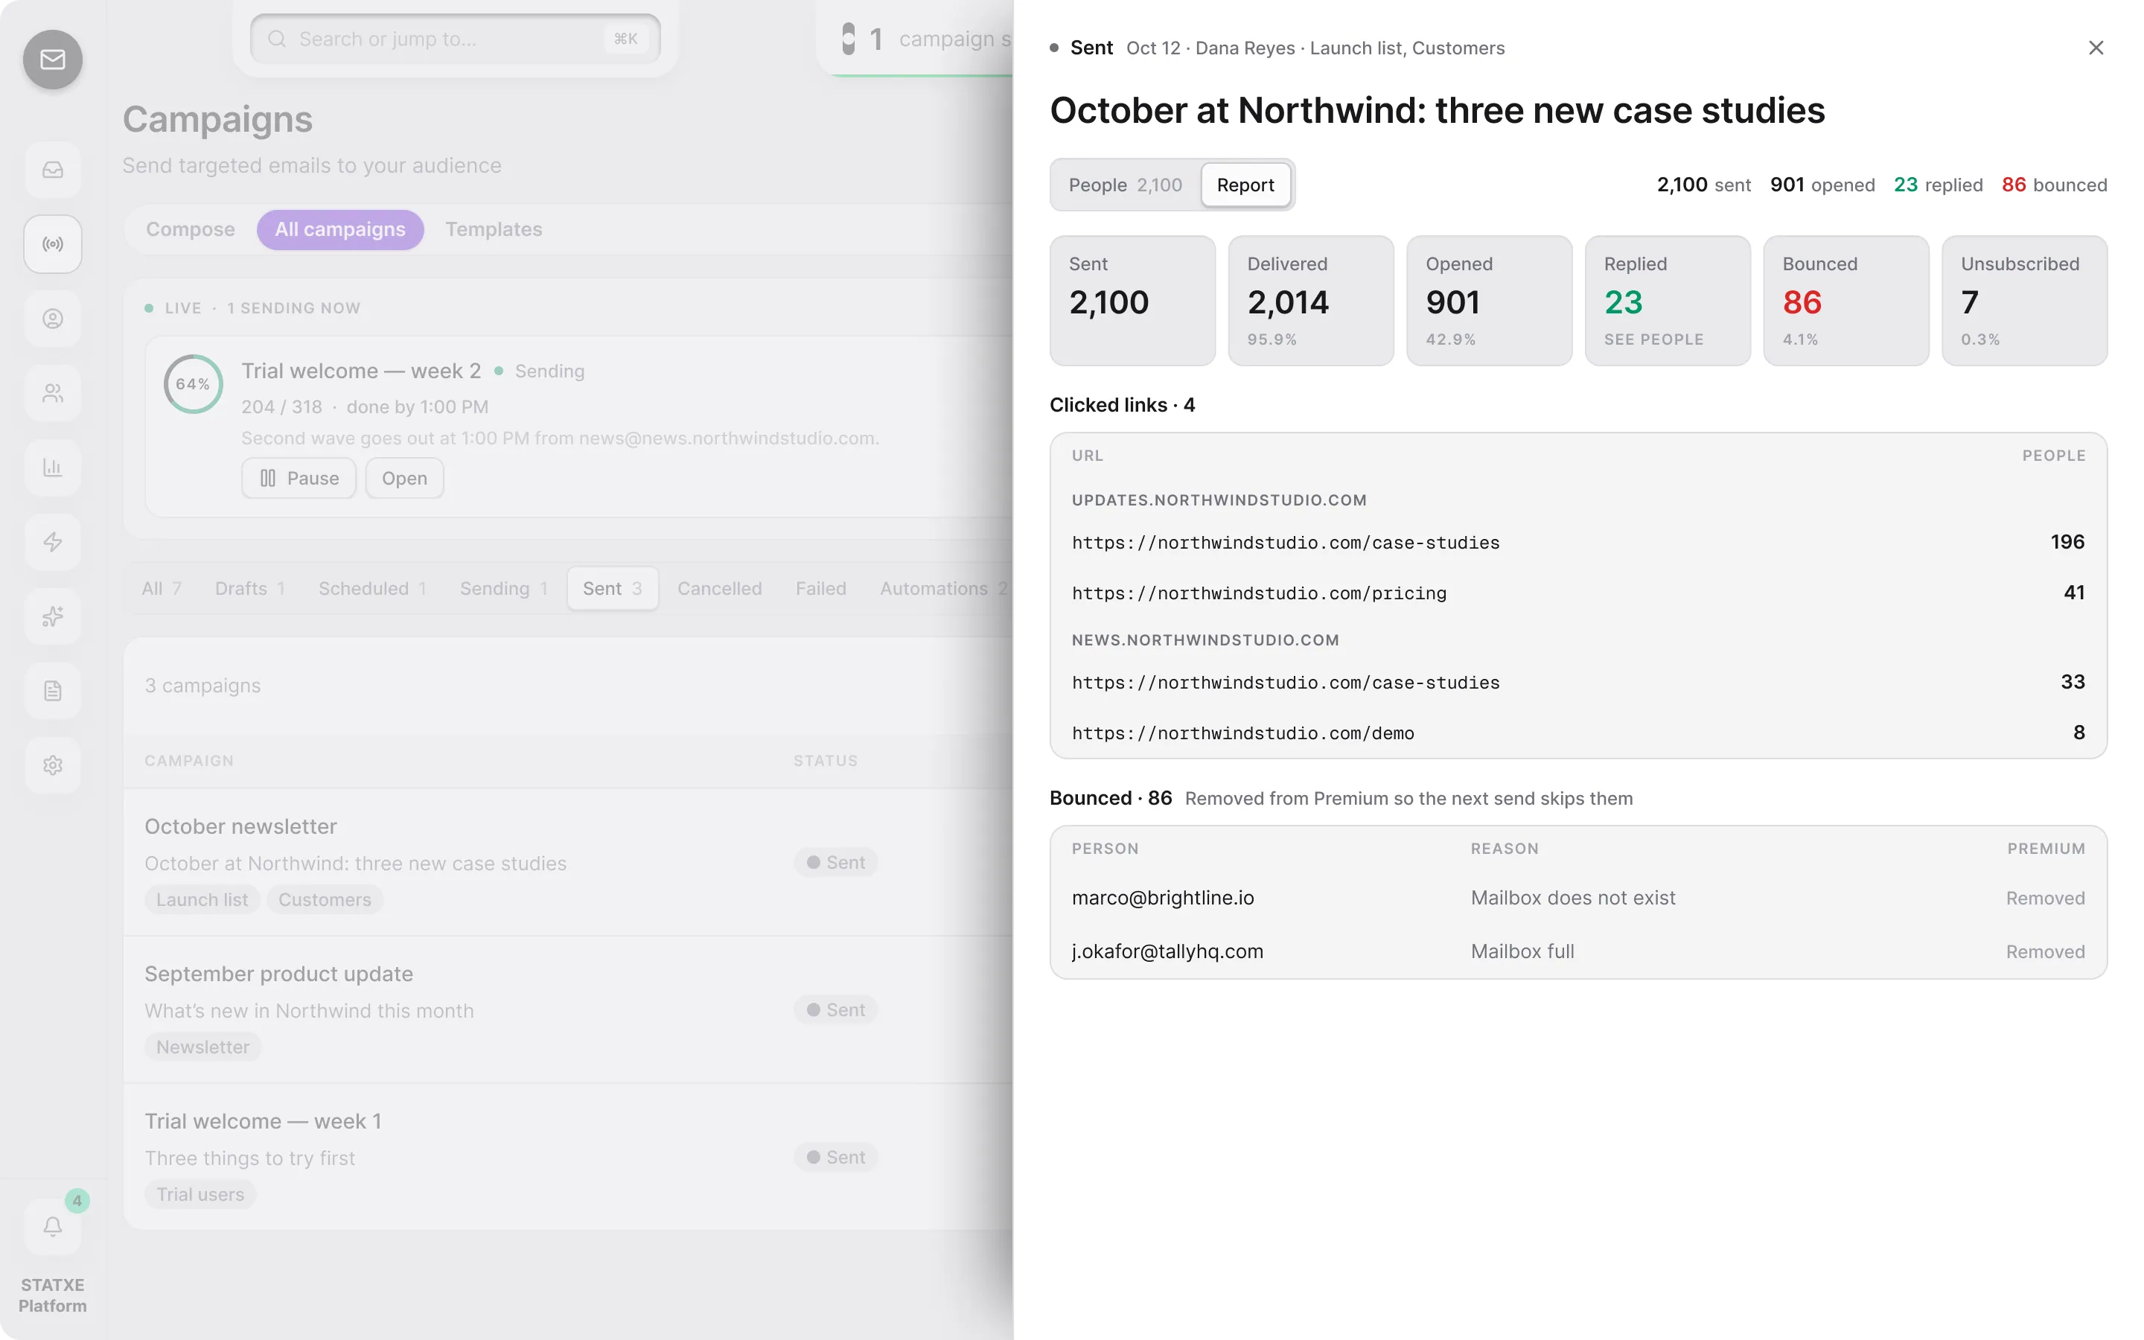Select bounced person marco@brightline.io
2144x1340 pixels.
click(1578, 898)
